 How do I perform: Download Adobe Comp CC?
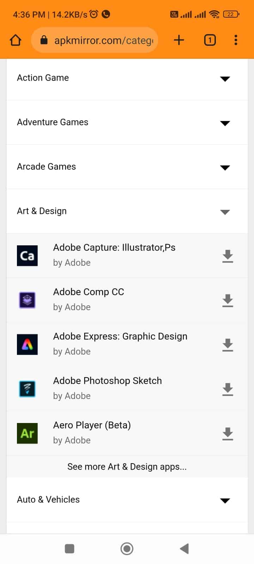[x=228, y=300]
